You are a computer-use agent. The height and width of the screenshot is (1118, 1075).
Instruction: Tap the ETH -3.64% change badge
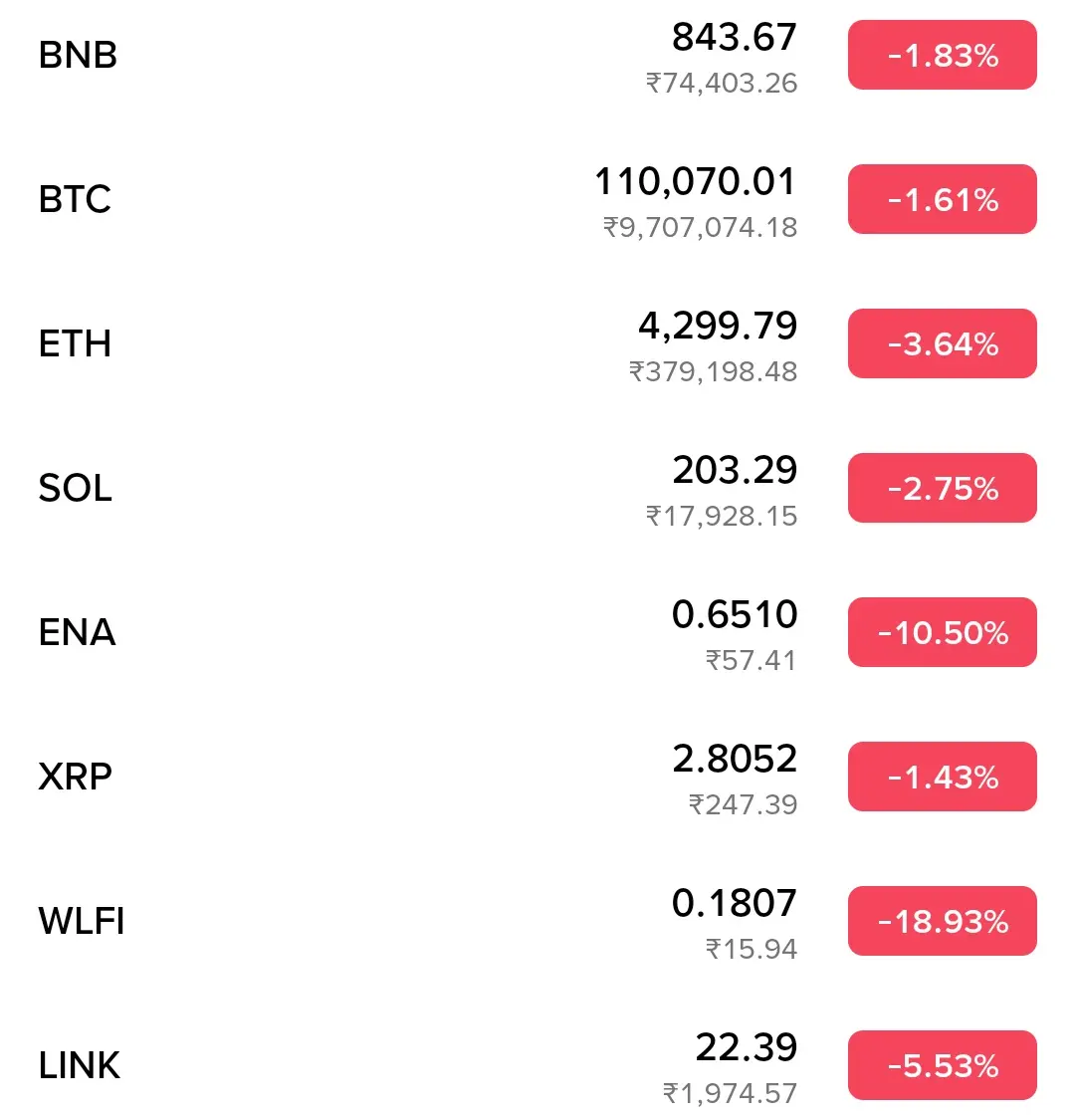coord(942,343)
